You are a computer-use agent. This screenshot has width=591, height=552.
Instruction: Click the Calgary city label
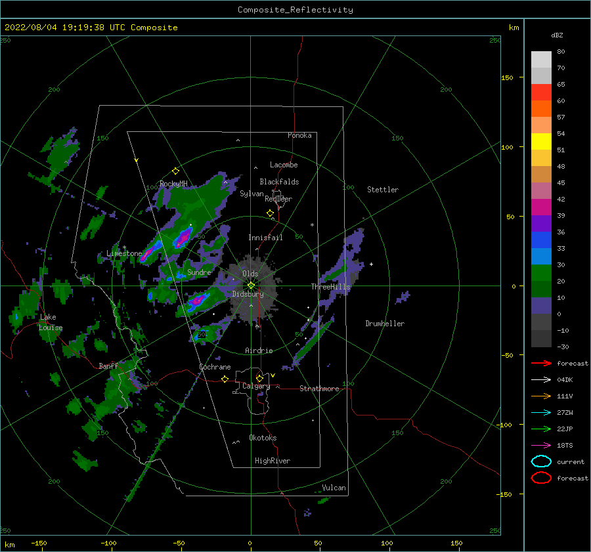(x=256, y=386)
